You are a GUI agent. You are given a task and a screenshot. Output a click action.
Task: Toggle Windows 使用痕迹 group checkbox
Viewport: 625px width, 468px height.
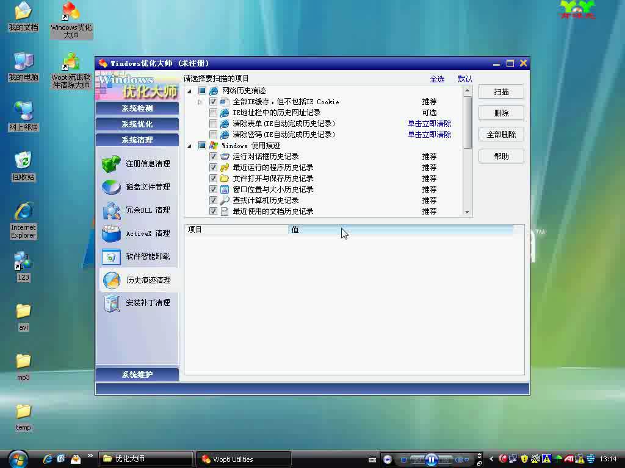pos(202,146)
